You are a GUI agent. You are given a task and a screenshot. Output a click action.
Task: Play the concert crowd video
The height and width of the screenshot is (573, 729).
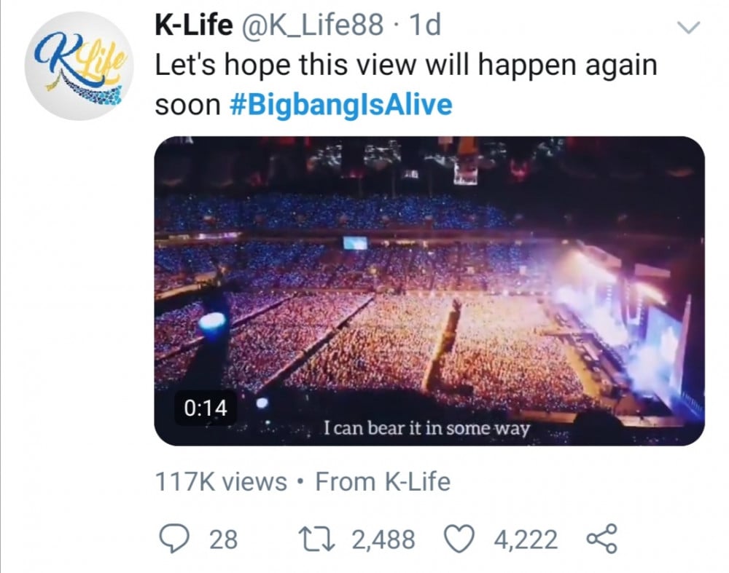[429, 291]
